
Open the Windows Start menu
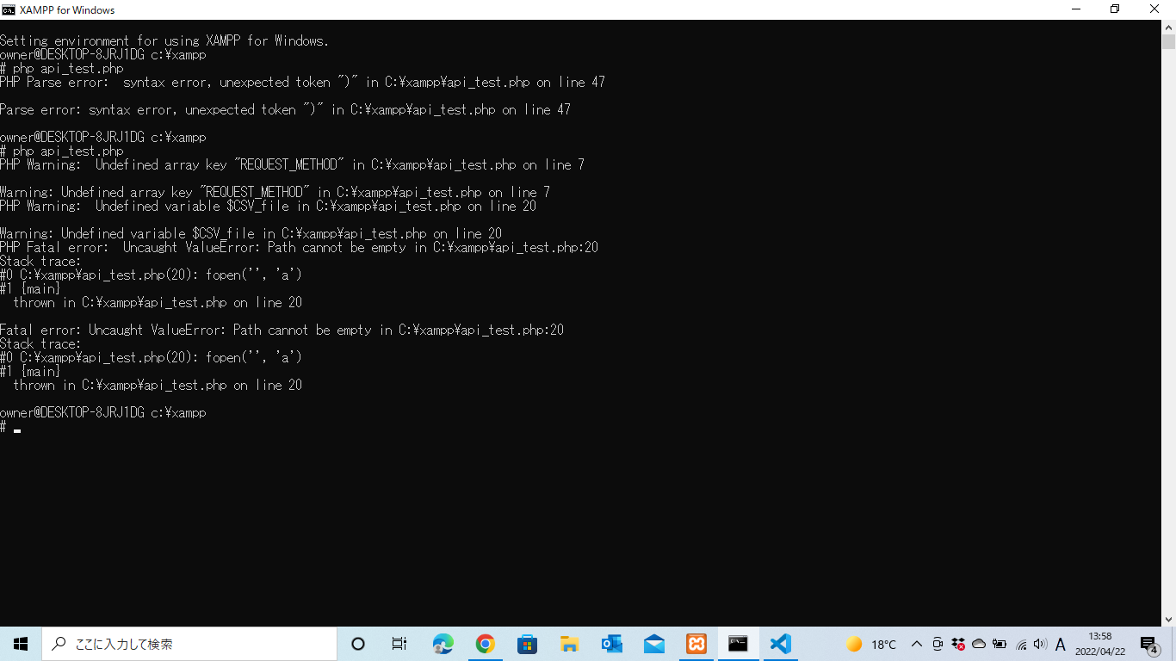[21, 644]
